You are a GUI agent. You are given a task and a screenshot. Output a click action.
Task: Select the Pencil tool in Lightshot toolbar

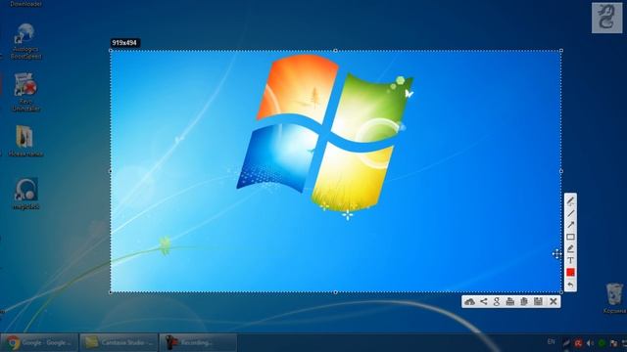[570, 201]
